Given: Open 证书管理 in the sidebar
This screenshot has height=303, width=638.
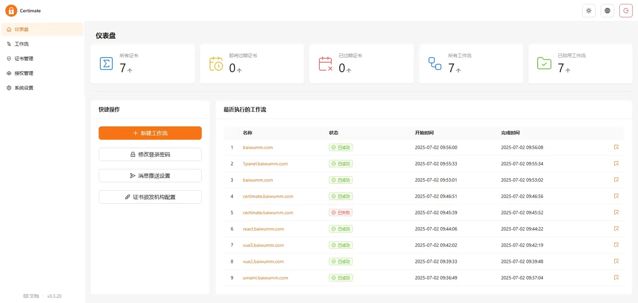Looking at the screenshot, I should [x=42, y=58].
